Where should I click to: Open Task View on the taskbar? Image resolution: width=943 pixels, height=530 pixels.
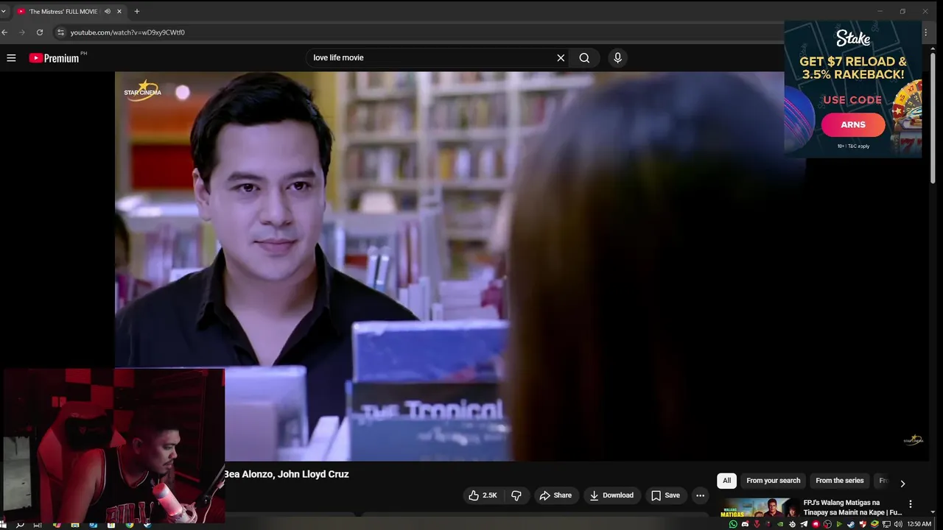coord(38,525)
